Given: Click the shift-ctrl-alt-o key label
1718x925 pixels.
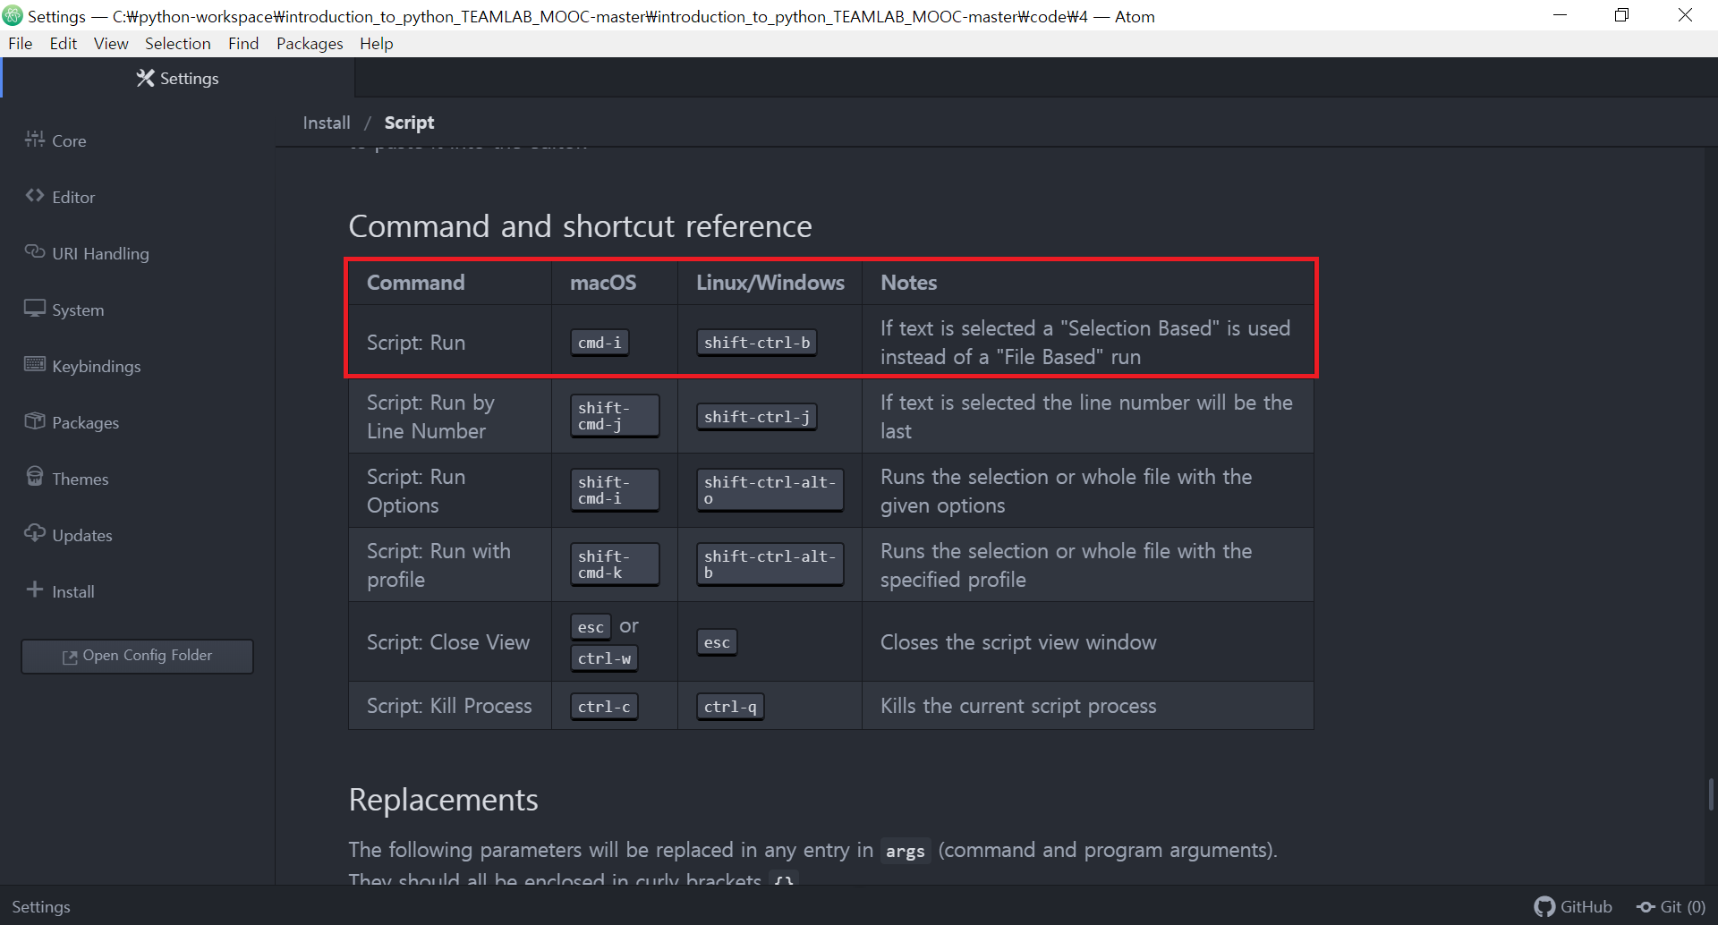Looking at the screenshot, I should (x=770, y=490).
